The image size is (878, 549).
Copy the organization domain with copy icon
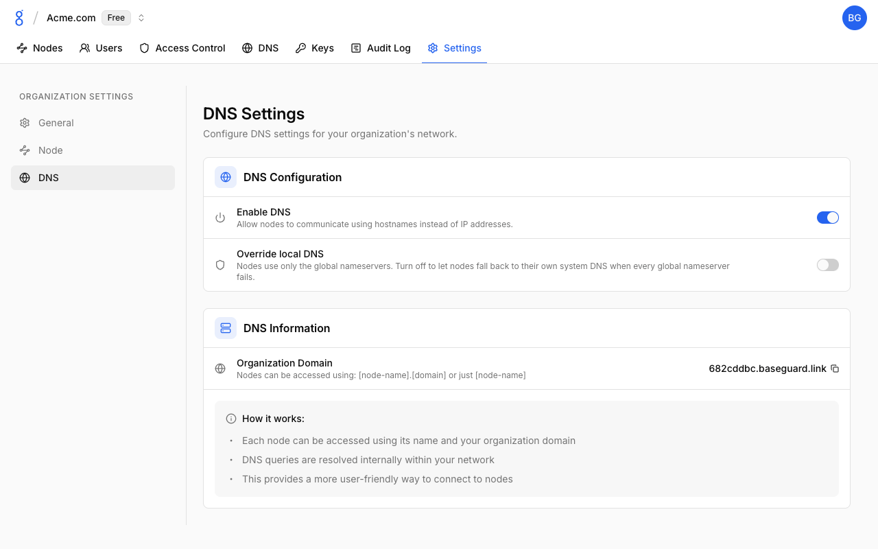tap(835, 369)
